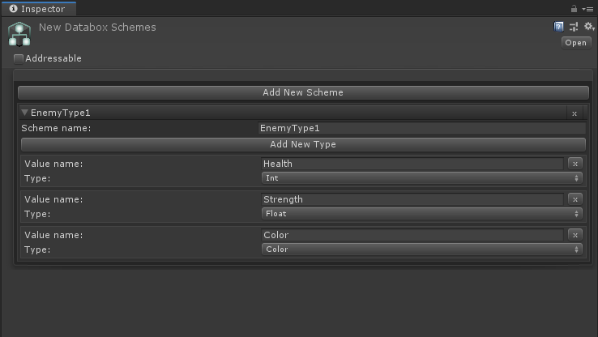Open the Inspector tab context menu icon

pyautogui.click(x=587, y=8)
